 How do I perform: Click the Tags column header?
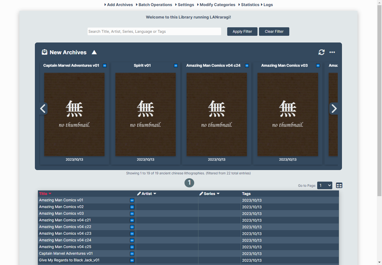pyautogui.click(x=246, y=194)
